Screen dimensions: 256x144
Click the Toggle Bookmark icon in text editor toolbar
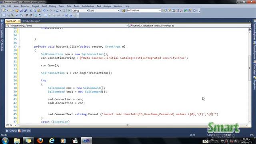46,15
